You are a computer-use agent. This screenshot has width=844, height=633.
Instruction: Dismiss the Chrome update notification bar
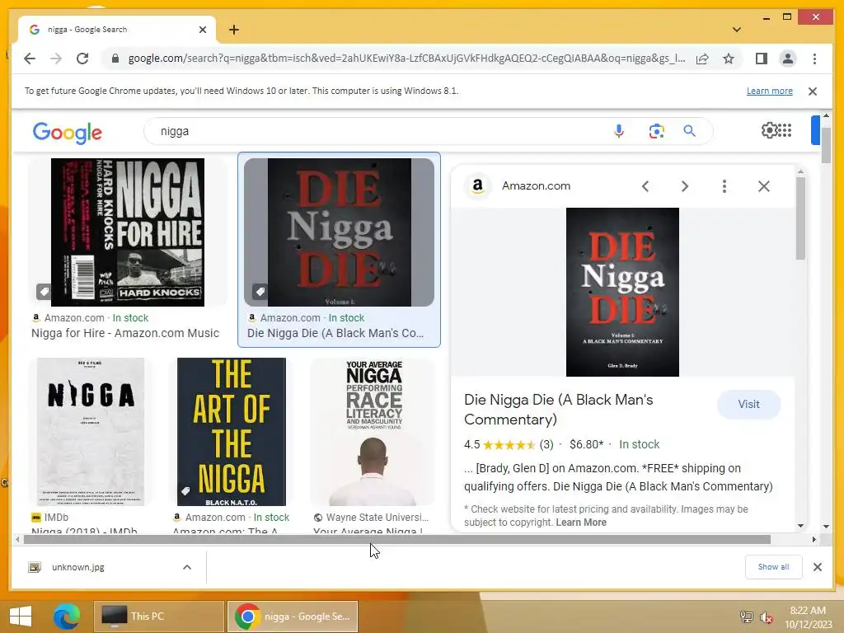(812, 91)
